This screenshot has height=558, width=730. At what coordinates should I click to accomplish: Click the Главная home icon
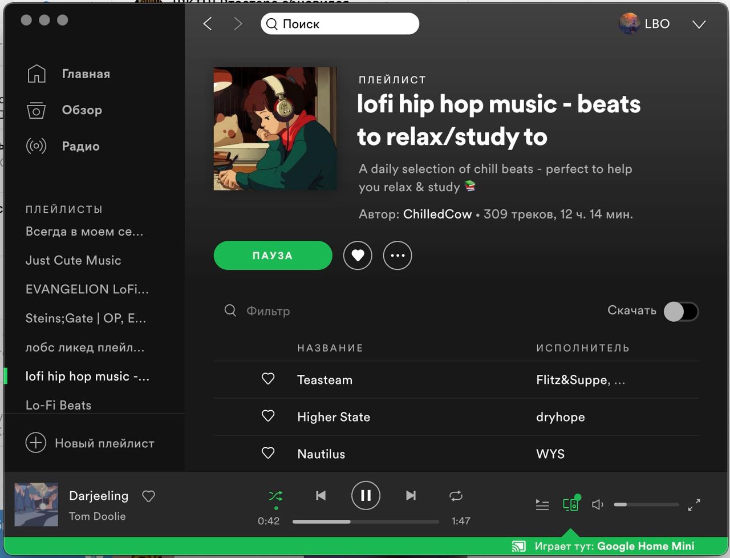[x=36, y=74]
